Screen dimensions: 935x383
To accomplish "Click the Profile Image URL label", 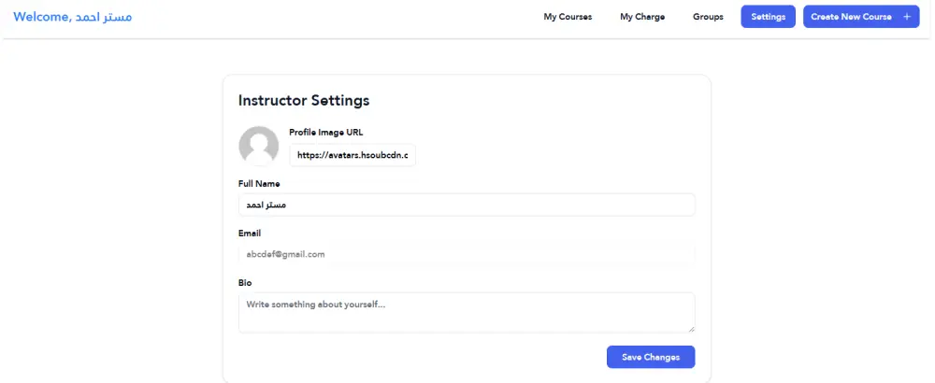I will click(325, 132).
